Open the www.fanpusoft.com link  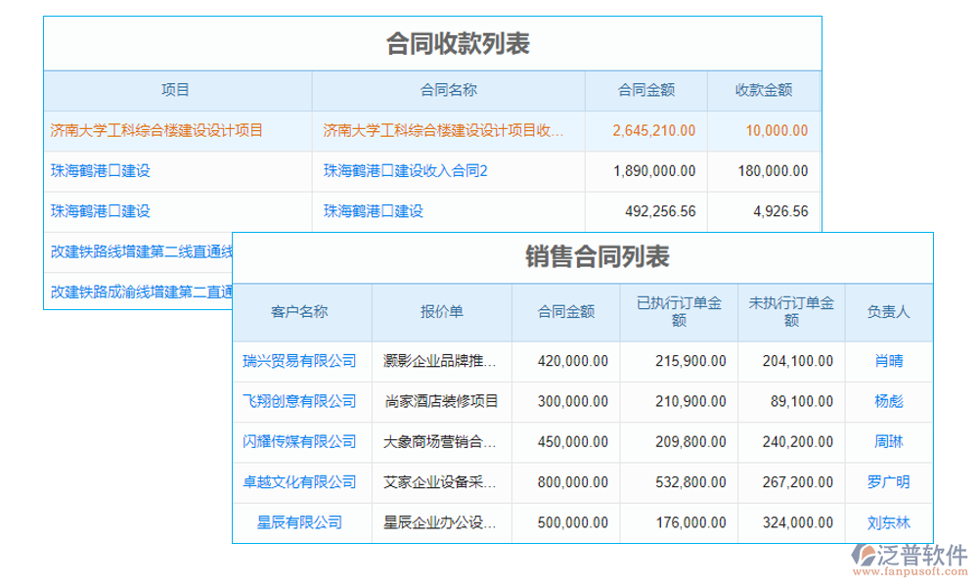tap(910, 569)
